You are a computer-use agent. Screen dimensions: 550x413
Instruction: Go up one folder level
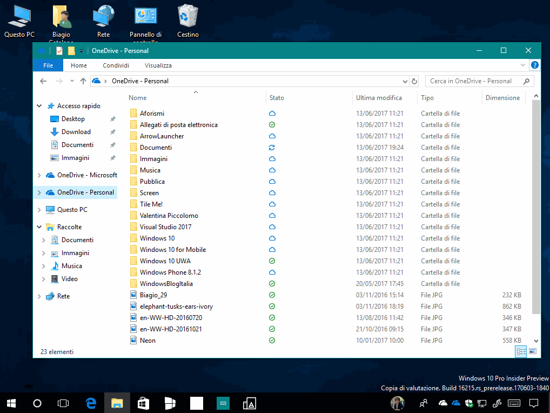[83, 81]
